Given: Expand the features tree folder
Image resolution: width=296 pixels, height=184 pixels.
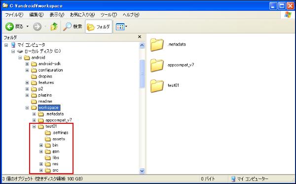Looking at the screenshot, I should [27, 83].
